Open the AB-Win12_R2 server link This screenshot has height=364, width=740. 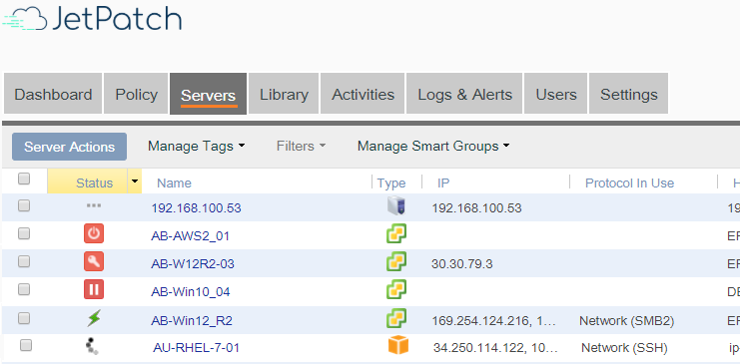point(192,321)
